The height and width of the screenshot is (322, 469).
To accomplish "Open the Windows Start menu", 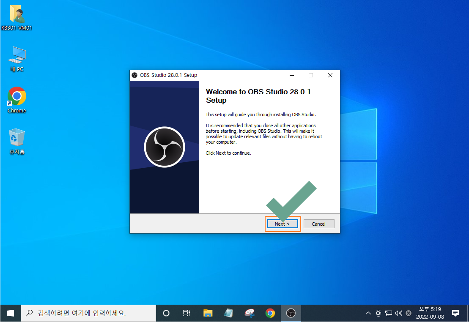I will pyautogui.click(x=11, y=313).
